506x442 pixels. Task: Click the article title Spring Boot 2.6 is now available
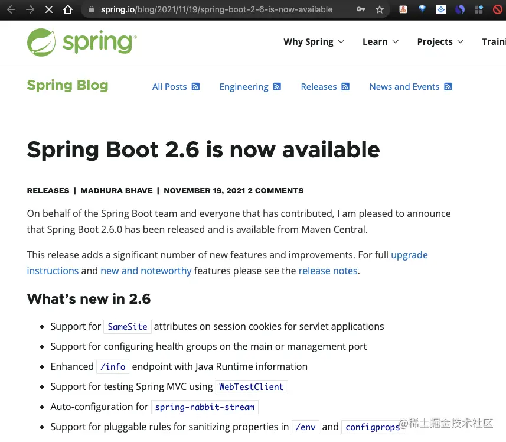(203, 150)
